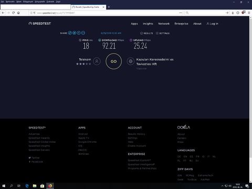Screen dimensions: 252x189
Task: Click the page vertical scrollbar
Action: click(250, 88)
